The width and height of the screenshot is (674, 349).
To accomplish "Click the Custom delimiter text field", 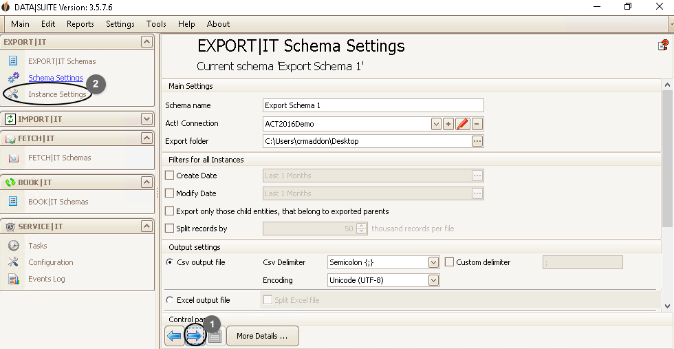I will pos(583,262).
